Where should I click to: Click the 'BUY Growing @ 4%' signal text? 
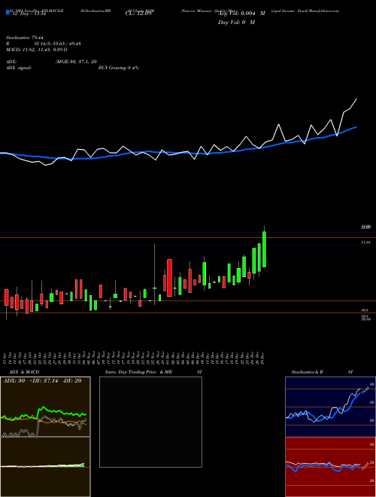point(118,68)
